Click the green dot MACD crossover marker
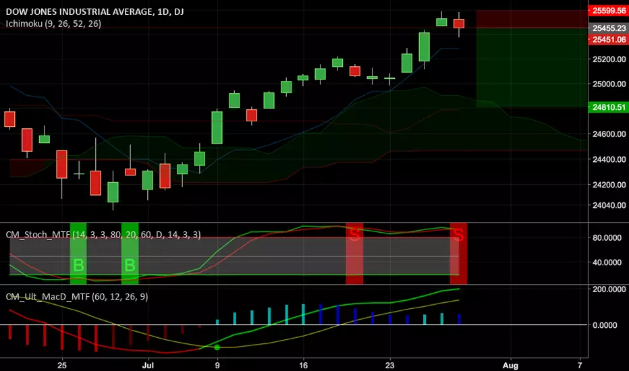The height and width of the screenshot is (371, 629). [217, 347]
